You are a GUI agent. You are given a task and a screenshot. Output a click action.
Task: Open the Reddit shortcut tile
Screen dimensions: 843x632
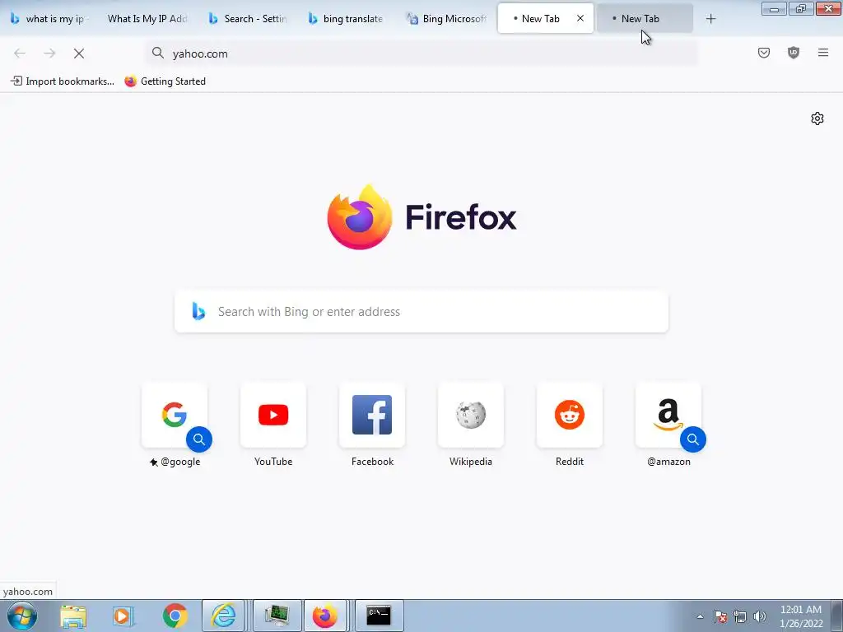(x=570, y=415)
